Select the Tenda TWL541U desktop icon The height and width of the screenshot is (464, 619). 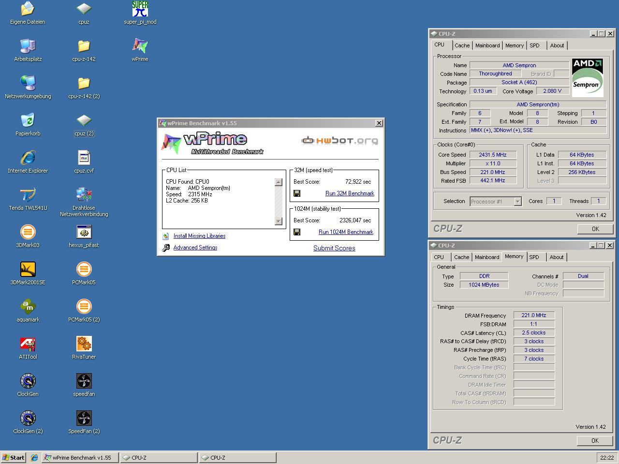[28, 199]
